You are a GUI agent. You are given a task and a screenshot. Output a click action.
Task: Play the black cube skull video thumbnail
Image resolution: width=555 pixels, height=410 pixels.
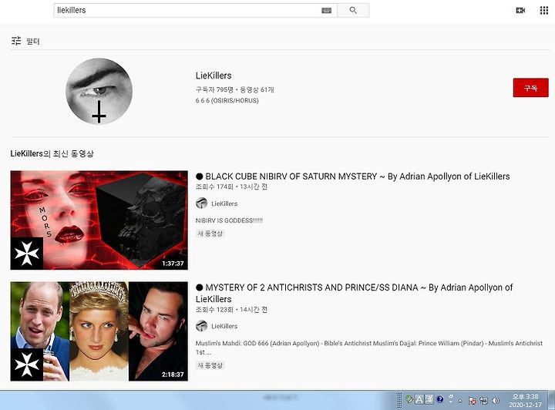coord(99,220)
